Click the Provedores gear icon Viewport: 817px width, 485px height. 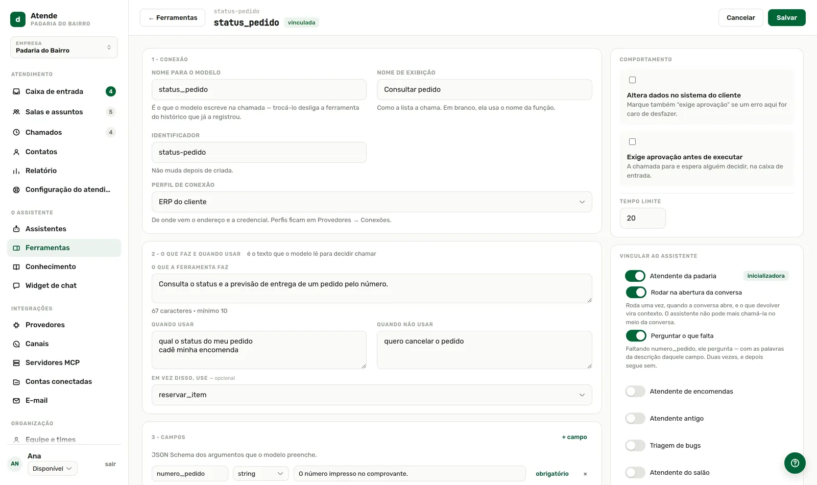(x=16, y=325)
